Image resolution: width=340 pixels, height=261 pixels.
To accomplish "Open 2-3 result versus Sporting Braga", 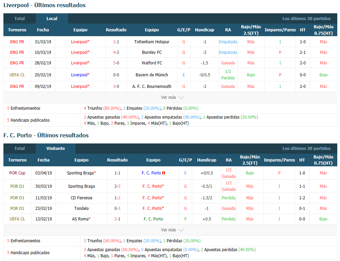I will point(117,186).
